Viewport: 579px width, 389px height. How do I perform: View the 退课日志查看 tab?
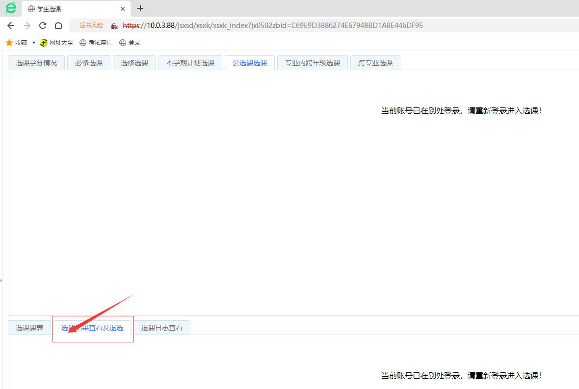click(162, 328)
